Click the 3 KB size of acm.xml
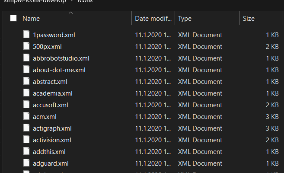Viewport: 284px width, 173px height. click(272, 117)
